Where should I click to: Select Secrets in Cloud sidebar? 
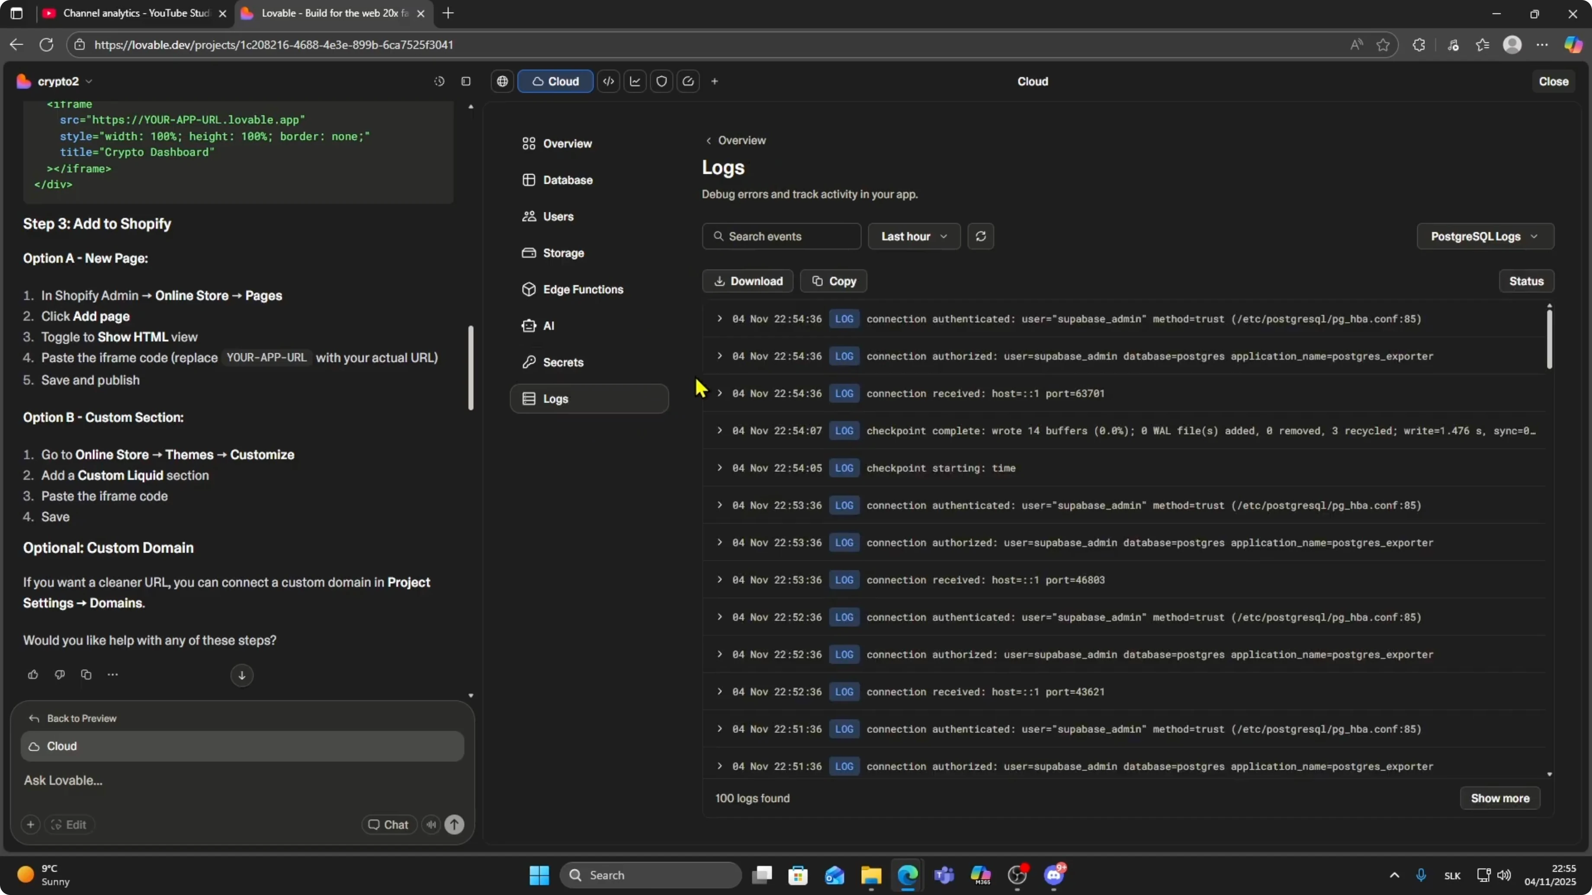(589, 362)
